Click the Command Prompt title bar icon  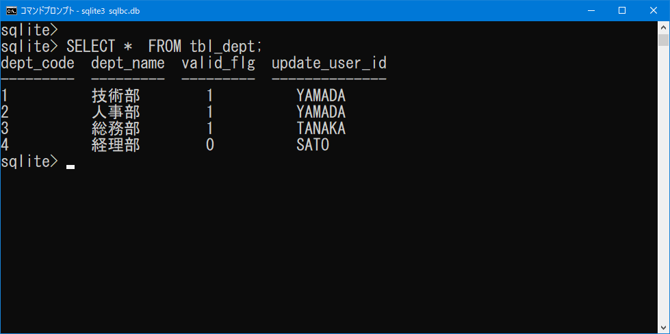12,11
